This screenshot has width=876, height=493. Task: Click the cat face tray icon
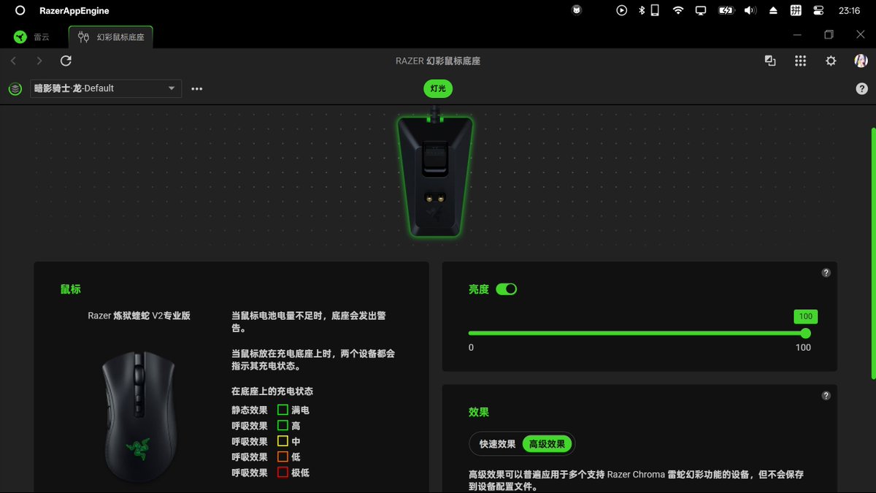[576, 10]
